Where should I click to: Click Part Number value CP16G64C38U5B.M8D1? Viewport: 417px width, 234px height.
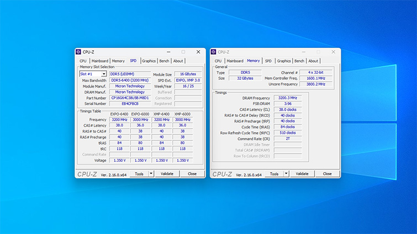click(x=130, y=98)
